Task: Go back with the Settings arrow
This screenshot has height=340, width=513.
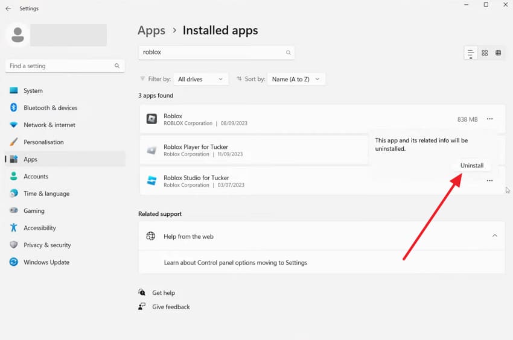Action: click(x=8, y=8)
